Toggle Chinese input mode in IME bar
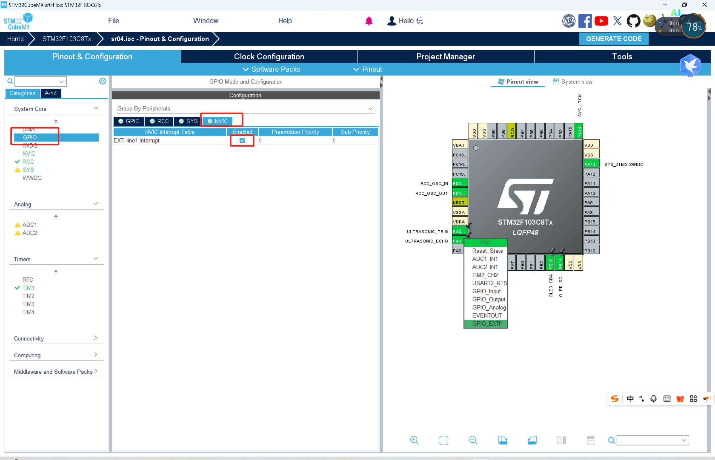This screenshot has height=460, width=715. 630,399
